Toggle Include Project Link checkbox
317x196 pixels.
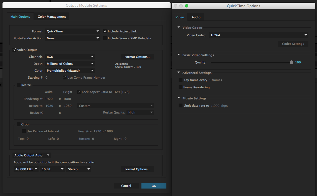[105, 31]
